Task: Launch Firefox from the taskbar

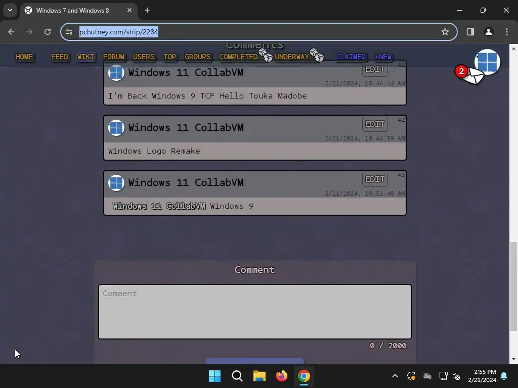Action: 281,376
